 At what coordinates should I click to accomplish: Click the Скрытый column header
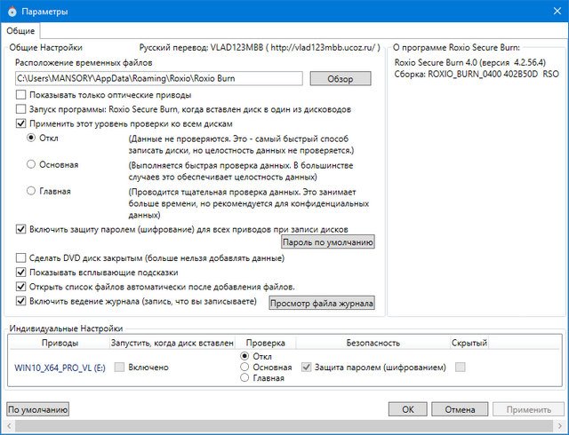tap(469, 343)
